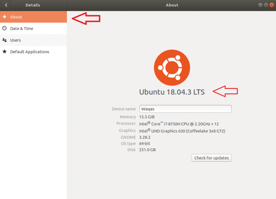Select the Users section
This screenshot has height=199, width=276.
tap(33, 40)
